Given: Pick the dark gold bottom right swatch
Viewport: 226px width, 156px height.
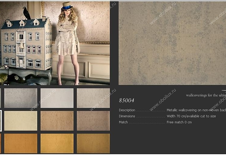Looking at the screenshot, I should (x=93, y=144).
